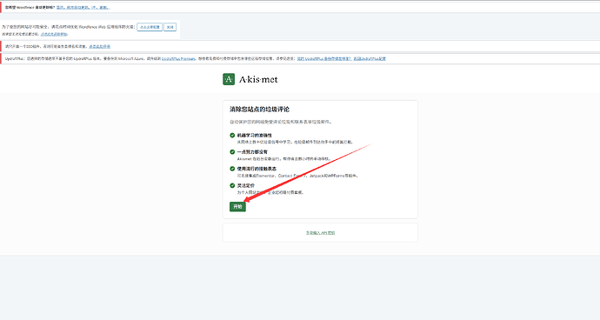Click the check icon beside 机器学习的准确性

(x=232, y=135)
